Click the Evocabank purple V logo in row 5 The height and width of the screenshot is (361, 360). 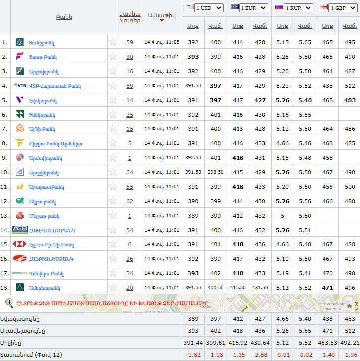coord(20,100)
